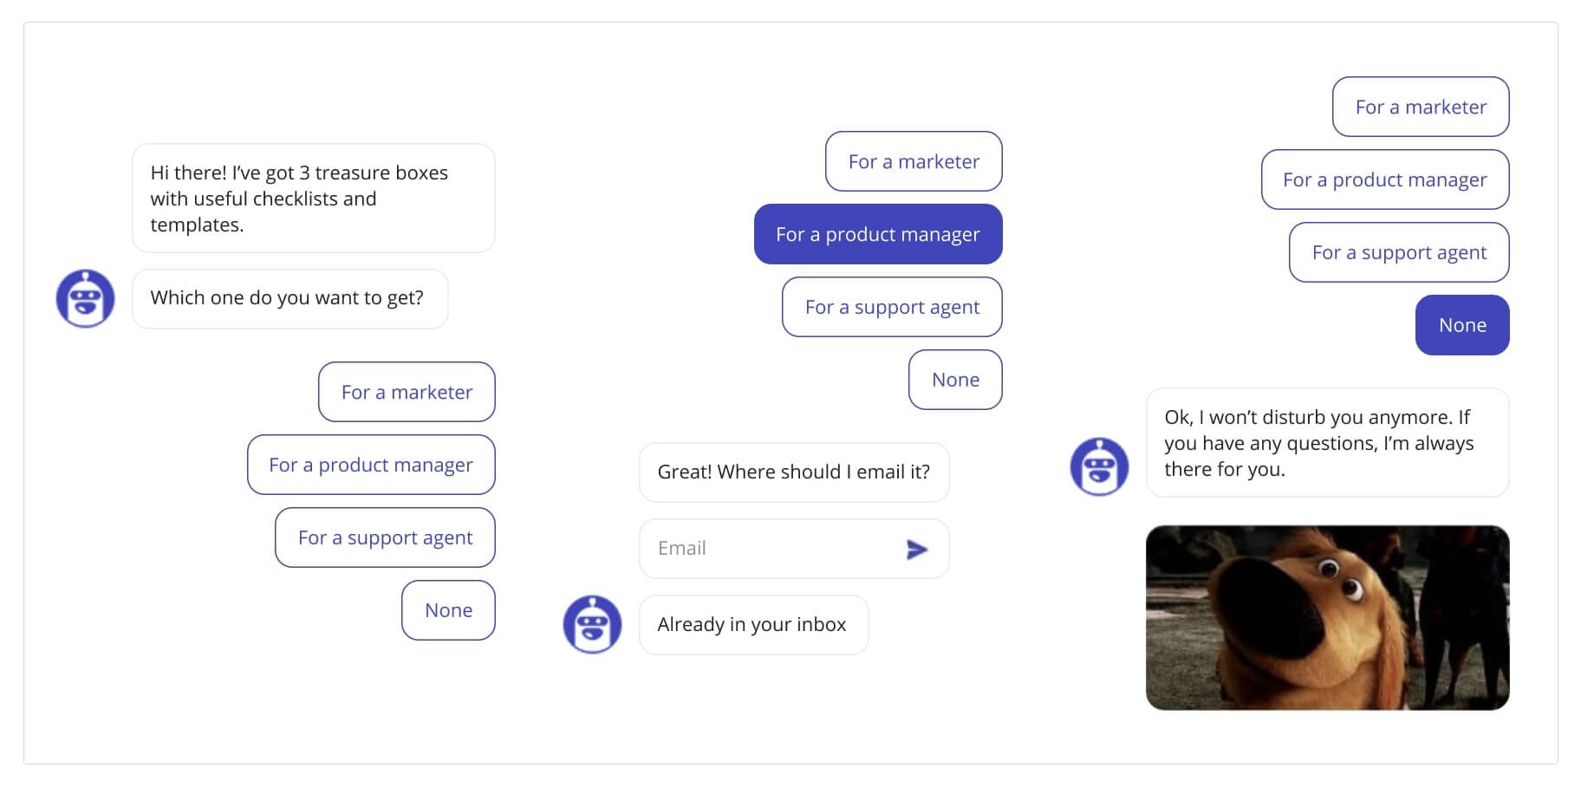This screenshot has width=1581, height=794.
Task: Pick 'For a support agent' in the first chat
Action: (385, 537)
